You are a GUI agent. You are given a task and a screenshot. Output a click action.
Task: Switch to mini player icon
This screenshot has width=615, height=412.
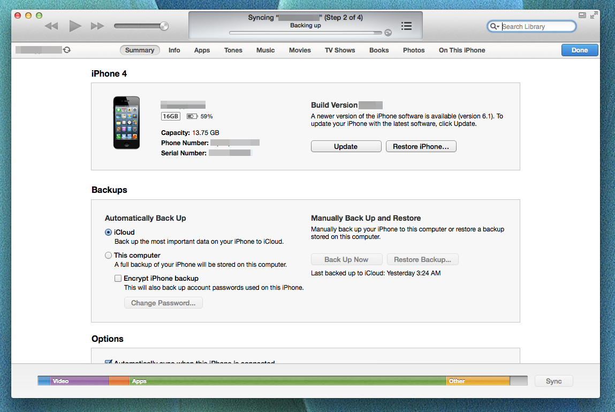pos(582,16)
